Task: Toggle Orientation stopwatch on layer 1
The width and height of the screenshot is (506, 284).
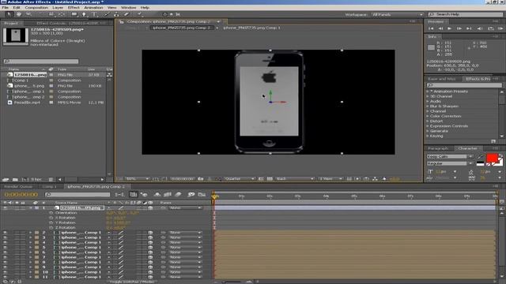Action: click(x=51, y=213)
